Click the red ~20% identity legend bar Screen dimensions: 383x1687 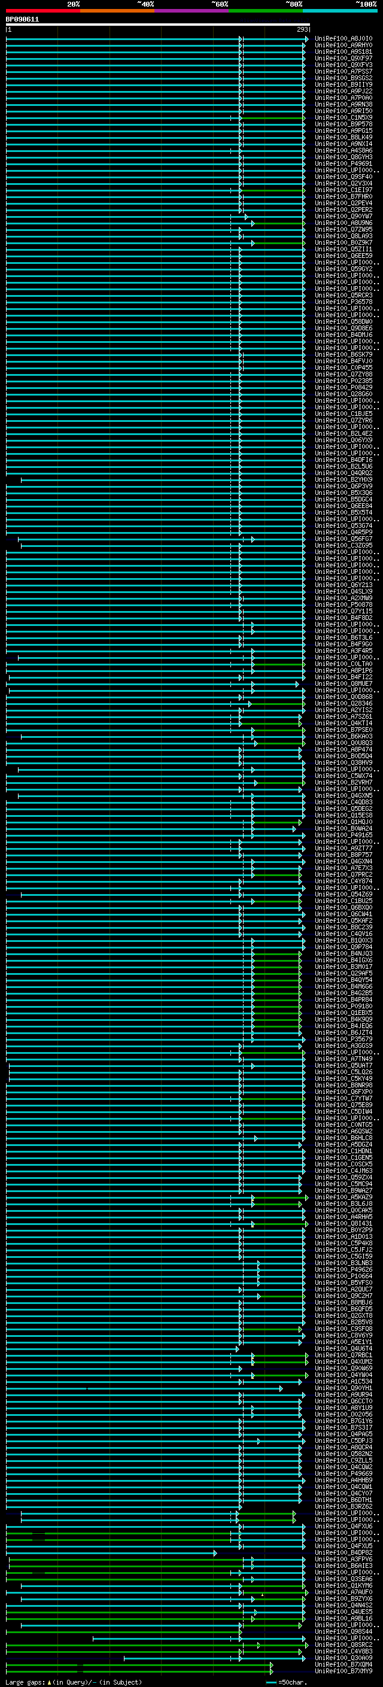[42, 11]
